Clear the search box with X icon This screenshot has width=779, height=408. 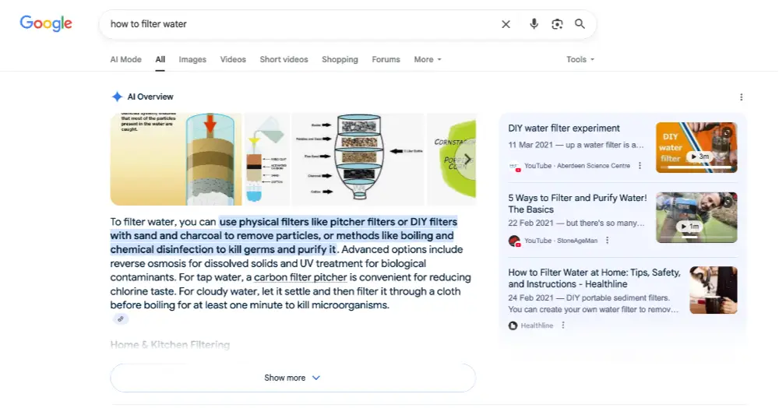(x=506, y=24)
